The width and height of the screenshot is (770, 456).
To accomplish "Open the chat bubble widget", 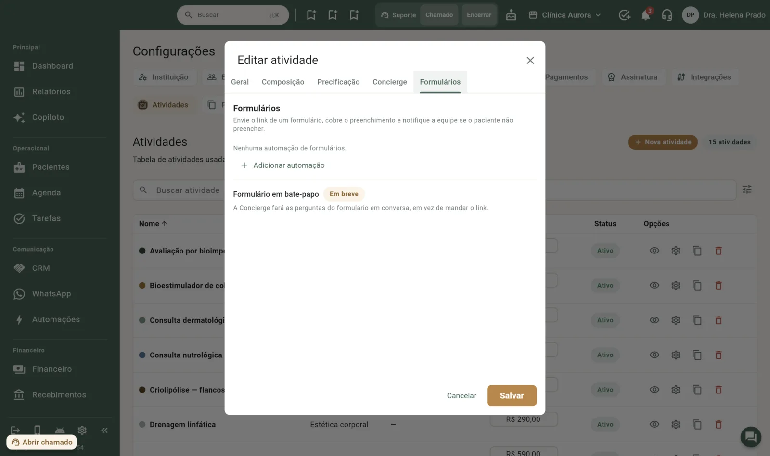I will click(x=751, y=437).
